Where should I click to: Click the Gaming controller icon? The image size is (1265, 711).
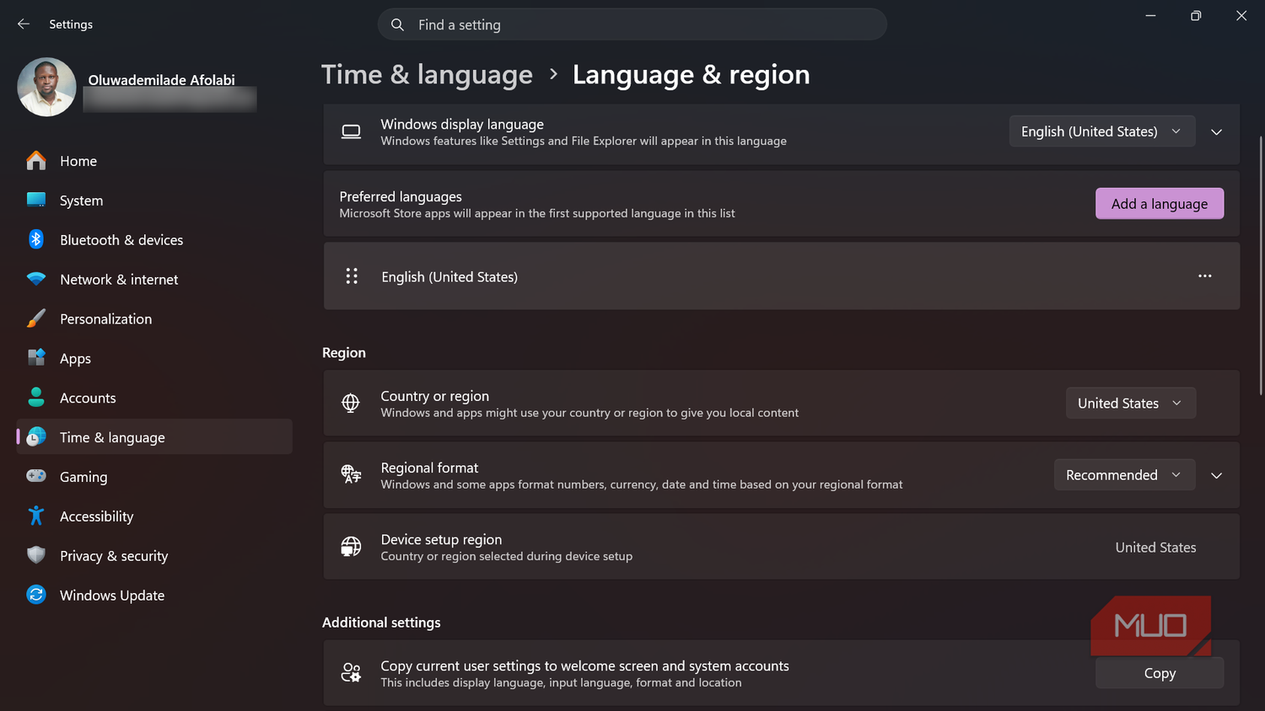[x=36, y=476]
